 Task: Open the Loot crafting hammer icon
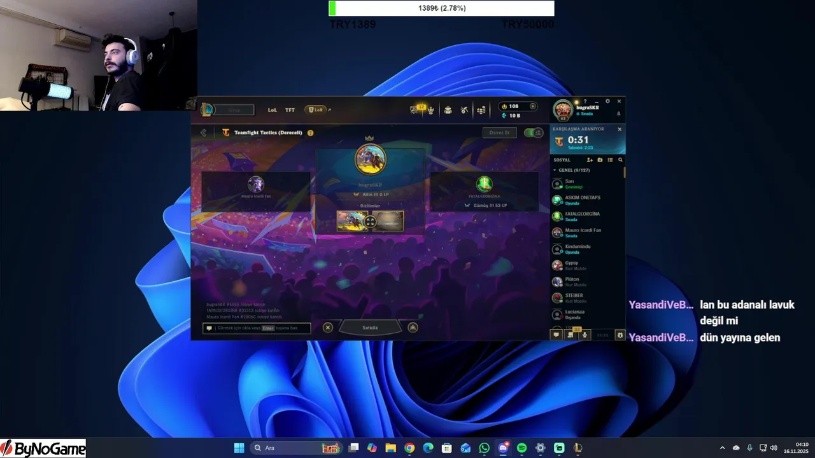[464, 110]
